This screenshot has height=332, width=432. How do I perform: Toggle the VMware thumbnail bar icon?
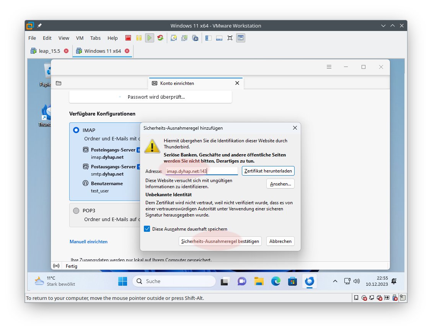[x=219, y=38]
